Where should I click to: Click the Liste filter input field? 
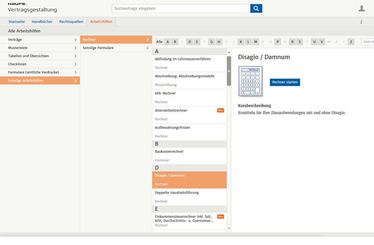367,42
